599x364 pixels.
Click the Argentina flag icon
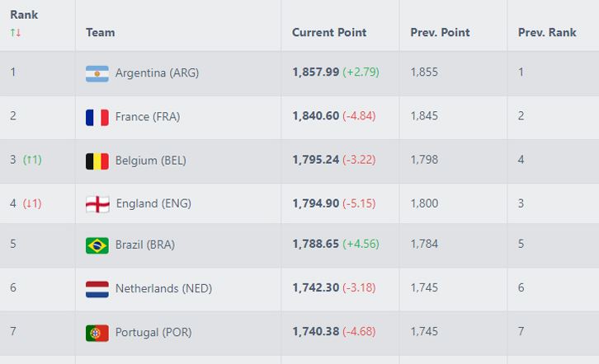[97, 73]
